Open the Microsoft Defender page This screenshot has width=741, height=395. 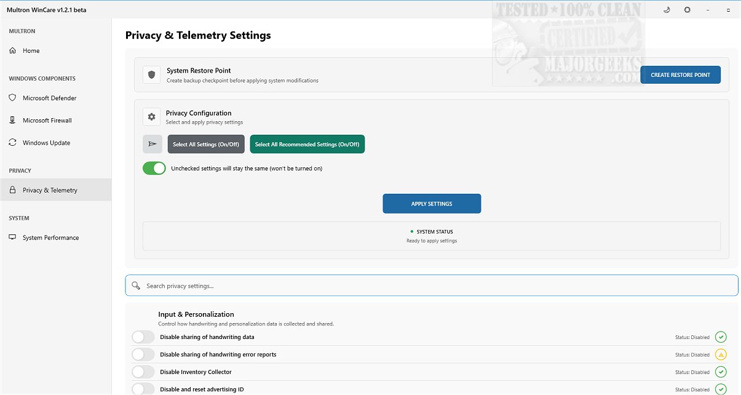[49, 98]
